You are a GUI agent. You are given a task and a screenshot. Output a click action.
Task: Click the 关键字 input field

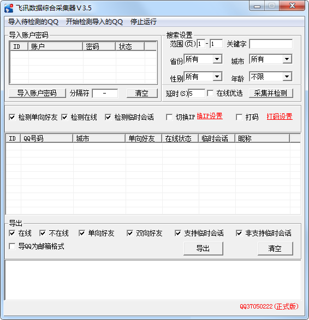click(271, 44)
